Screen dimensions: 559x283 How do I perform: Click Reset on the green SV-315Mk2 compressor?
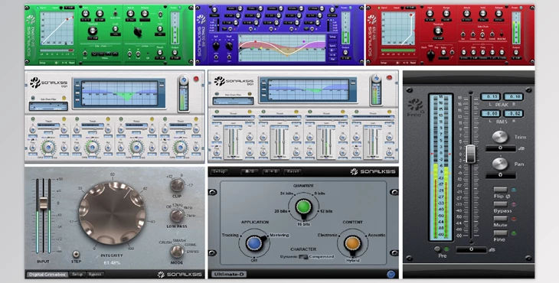(x=72, y=63)
